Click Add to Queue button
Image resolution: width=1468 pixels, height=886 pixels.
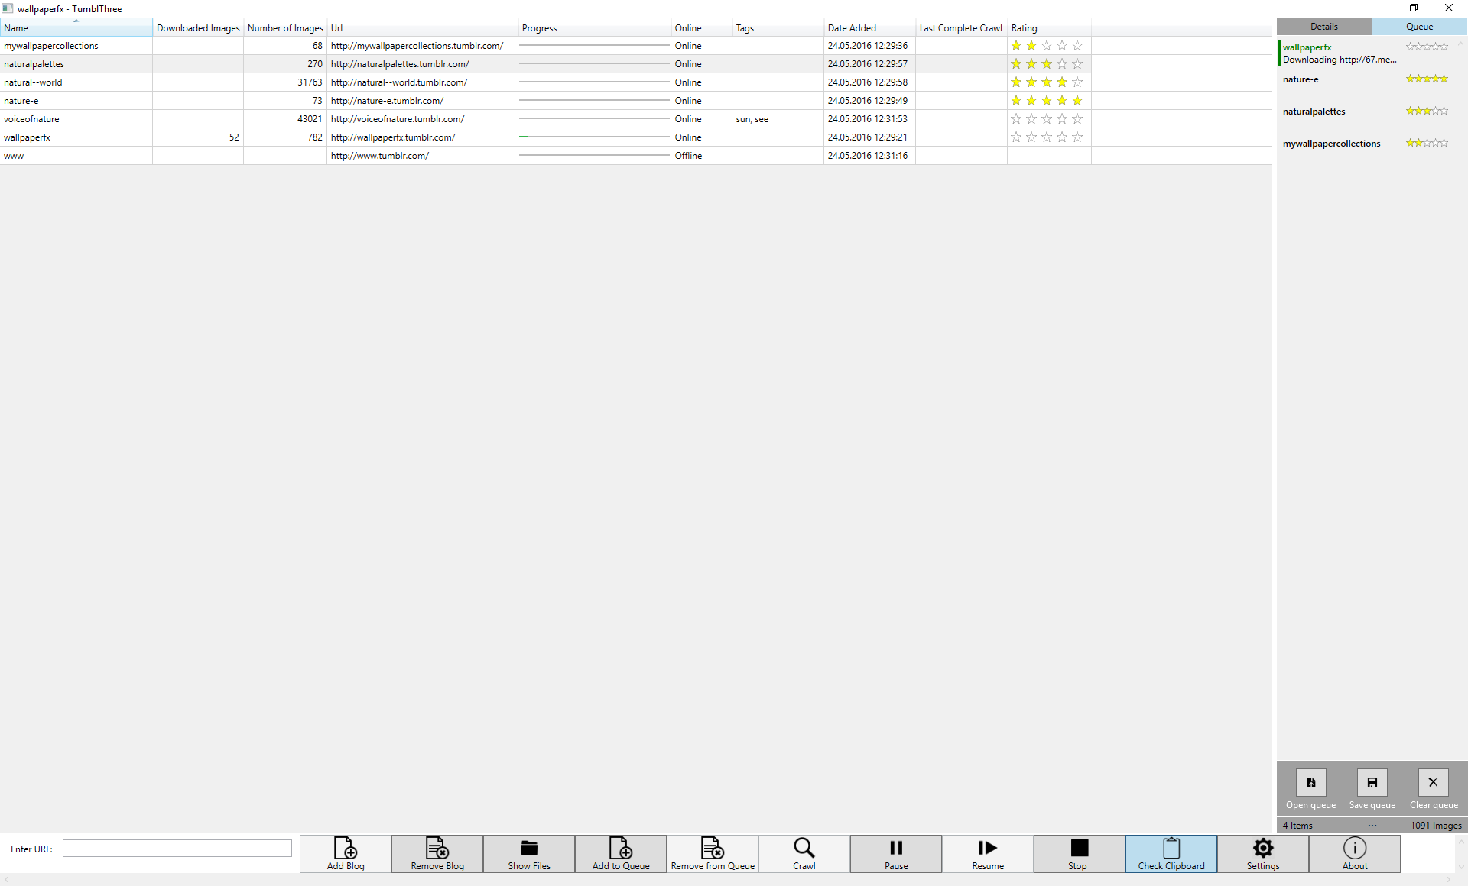point(621,853)
